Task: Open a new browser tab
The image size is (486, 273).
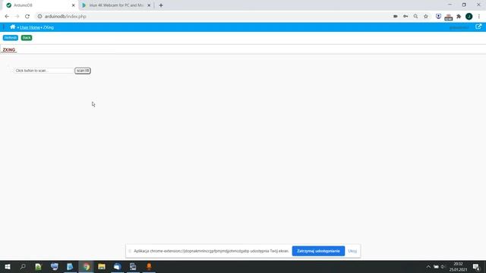Action: [x=161, y=5]
